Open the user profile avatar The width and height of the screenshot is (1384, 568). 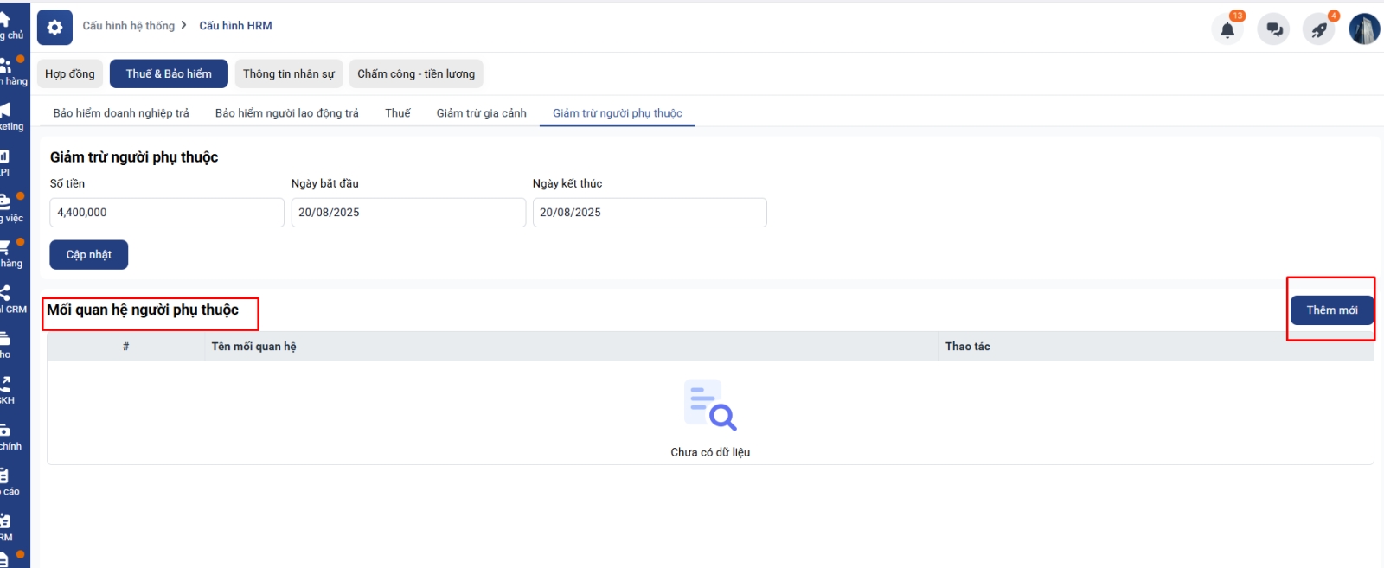pyautogui.click(x=1364, y=29)
